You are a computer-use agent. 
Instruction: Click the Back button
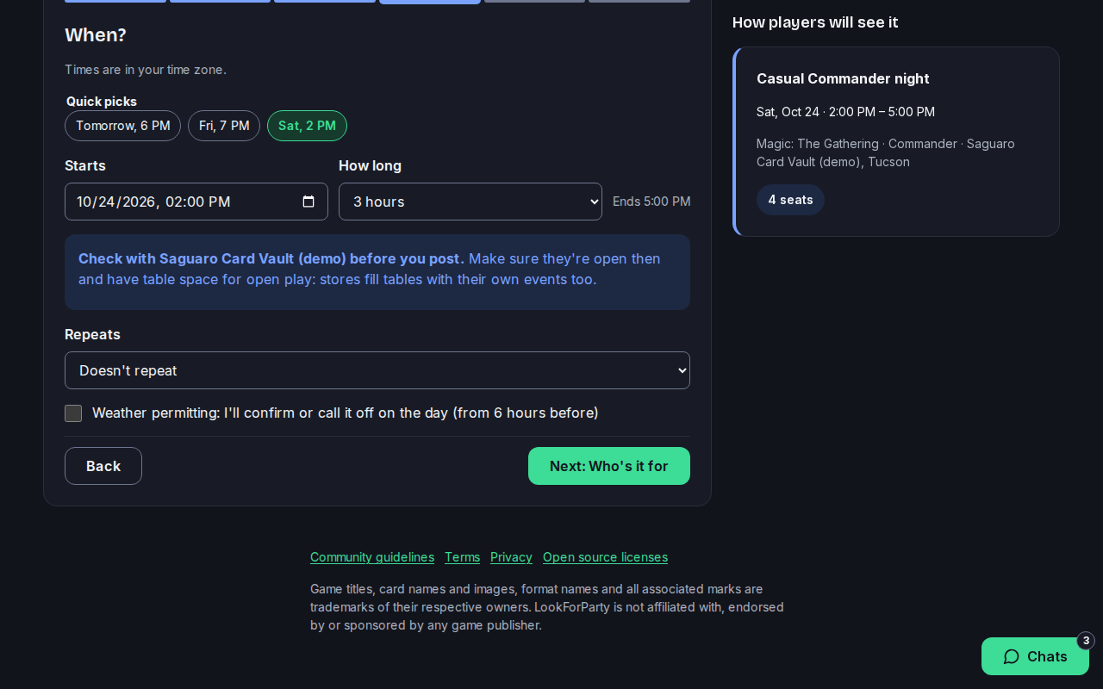pyautogui.click(x=103, y=466)
